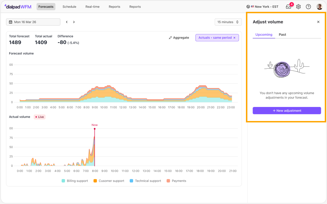Click the help question mark icon

[308, 7]
